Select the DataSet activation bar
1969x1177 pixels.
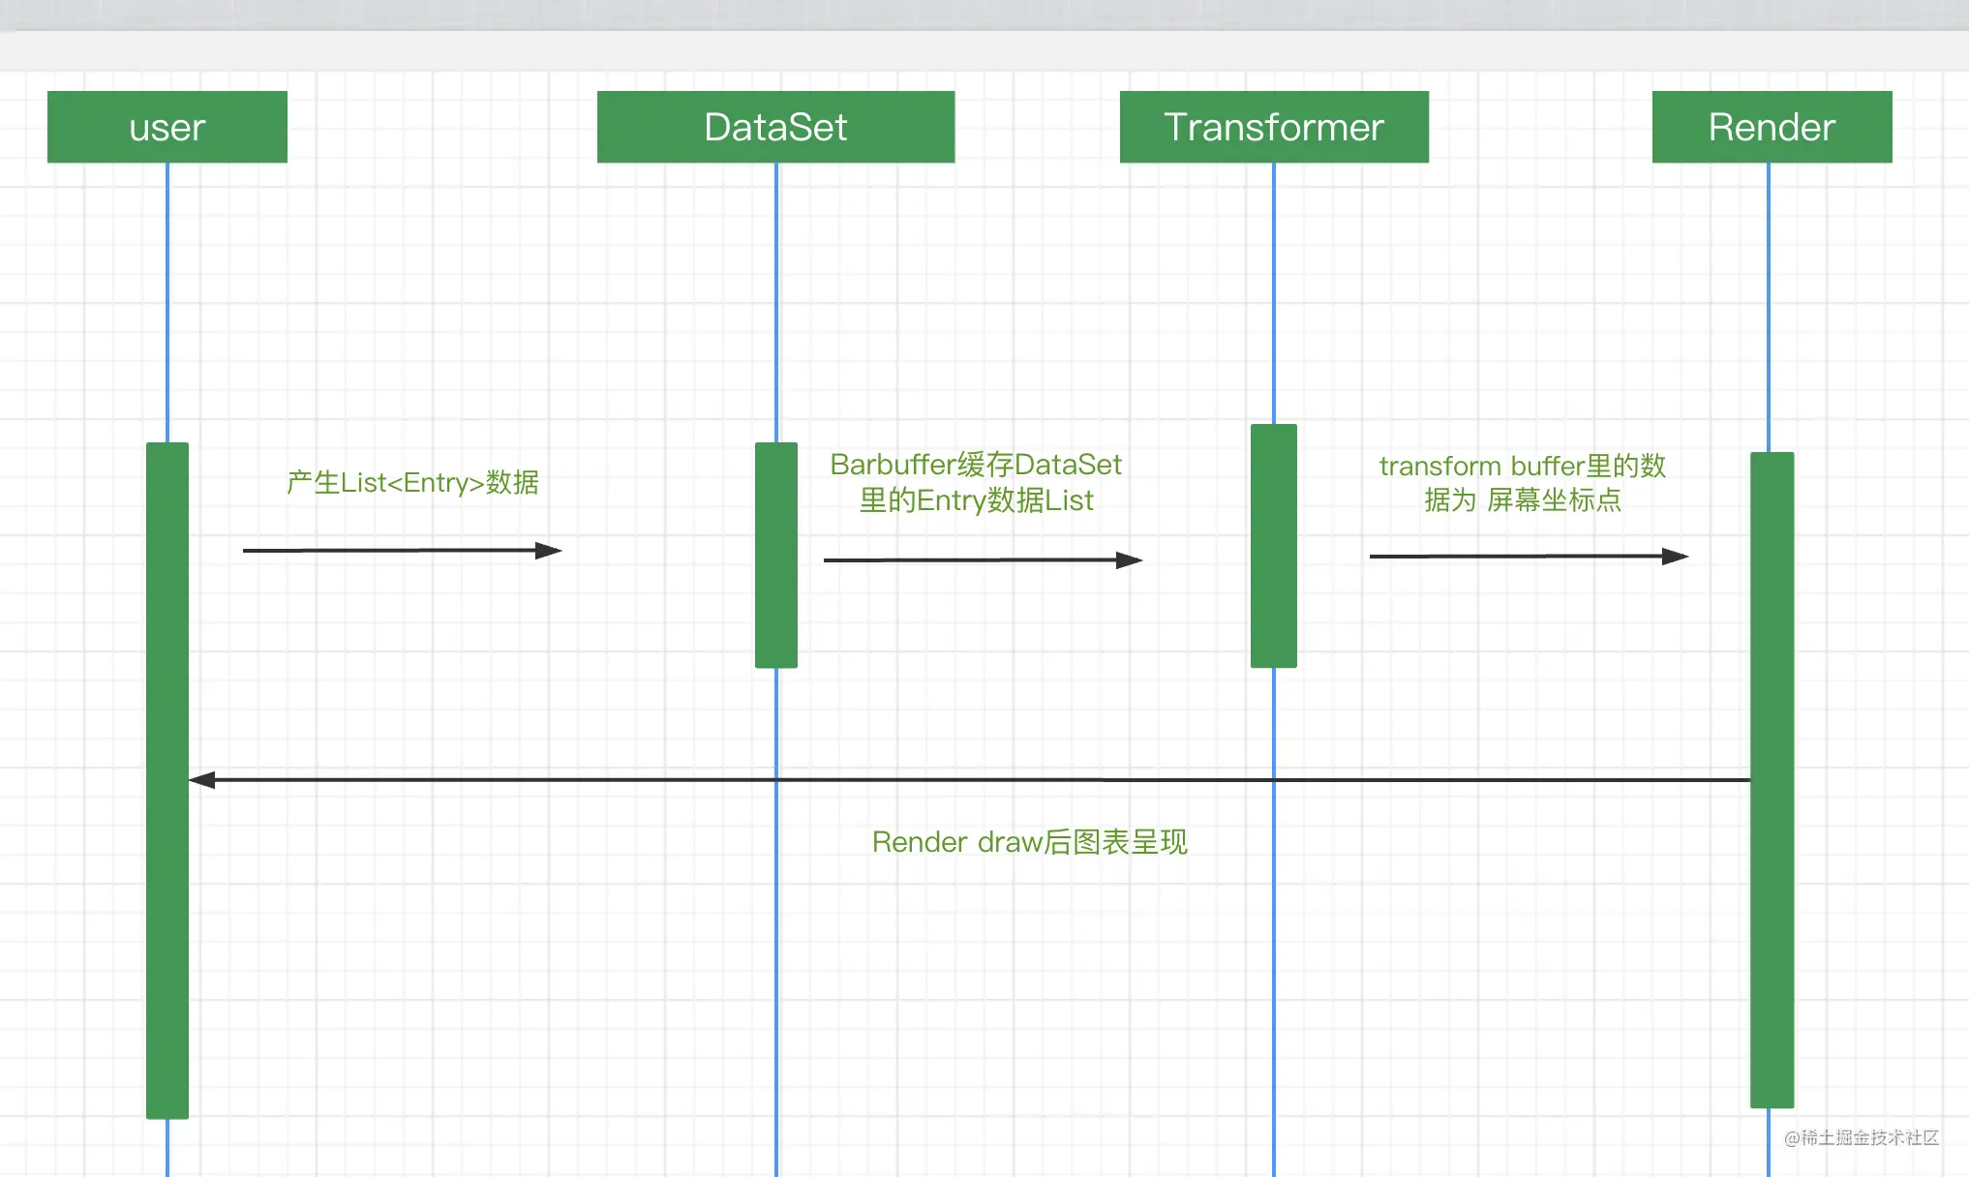(x=776, y=555)
